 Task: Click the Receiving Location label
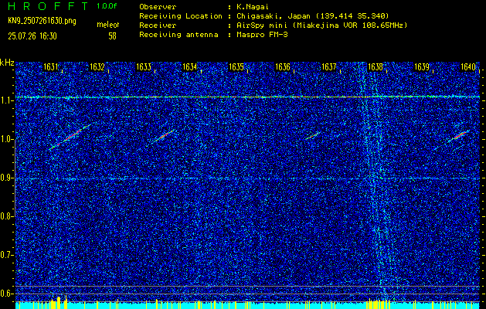pos(181,16)
